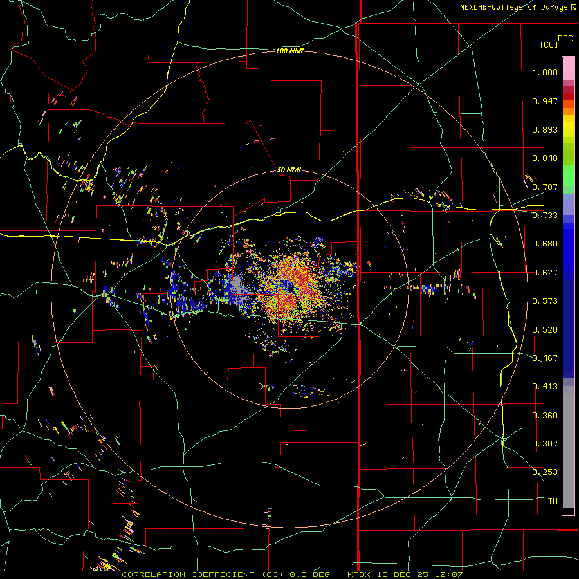Click the 50 NMI range ring label

coord(289,170)
